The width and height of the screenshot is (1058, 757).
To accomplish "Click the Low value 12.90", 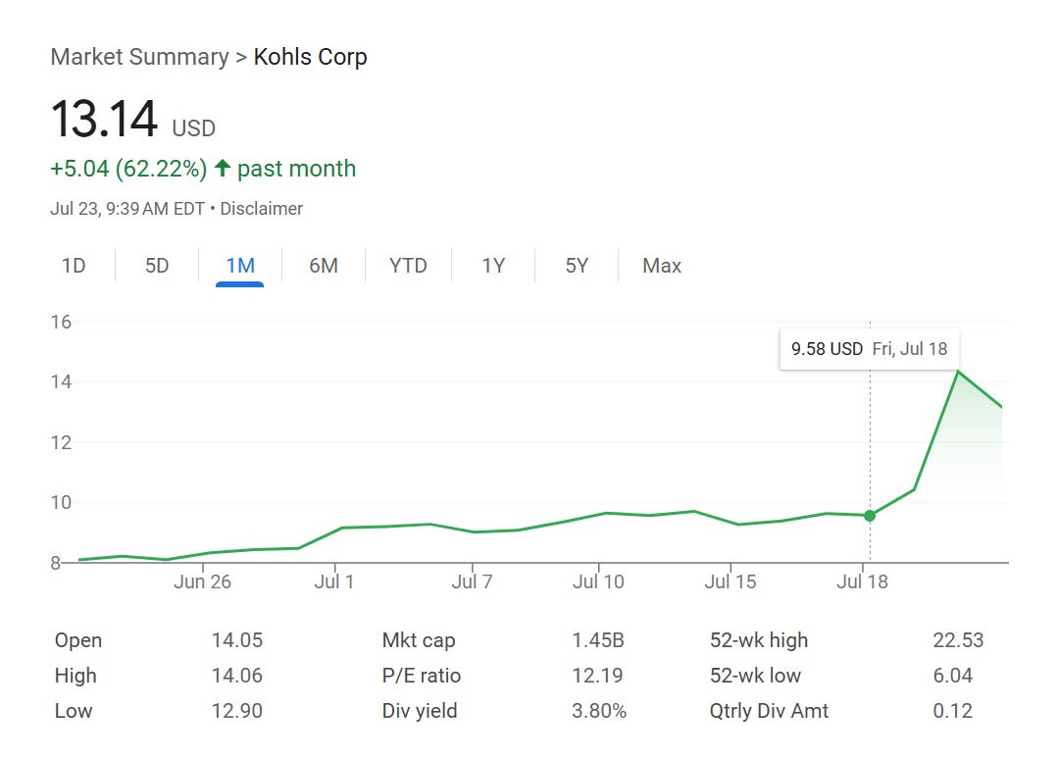I will pyautogui.click(x=237, y=711).
